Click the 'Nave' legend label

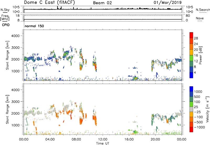(200, 18)
